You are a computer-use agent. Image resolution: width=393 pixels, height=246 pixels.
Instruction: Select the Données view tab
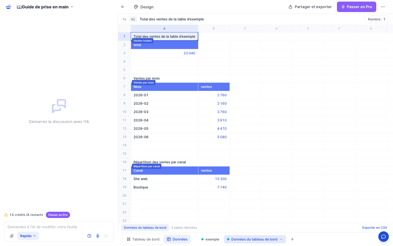tap(177, 239)
